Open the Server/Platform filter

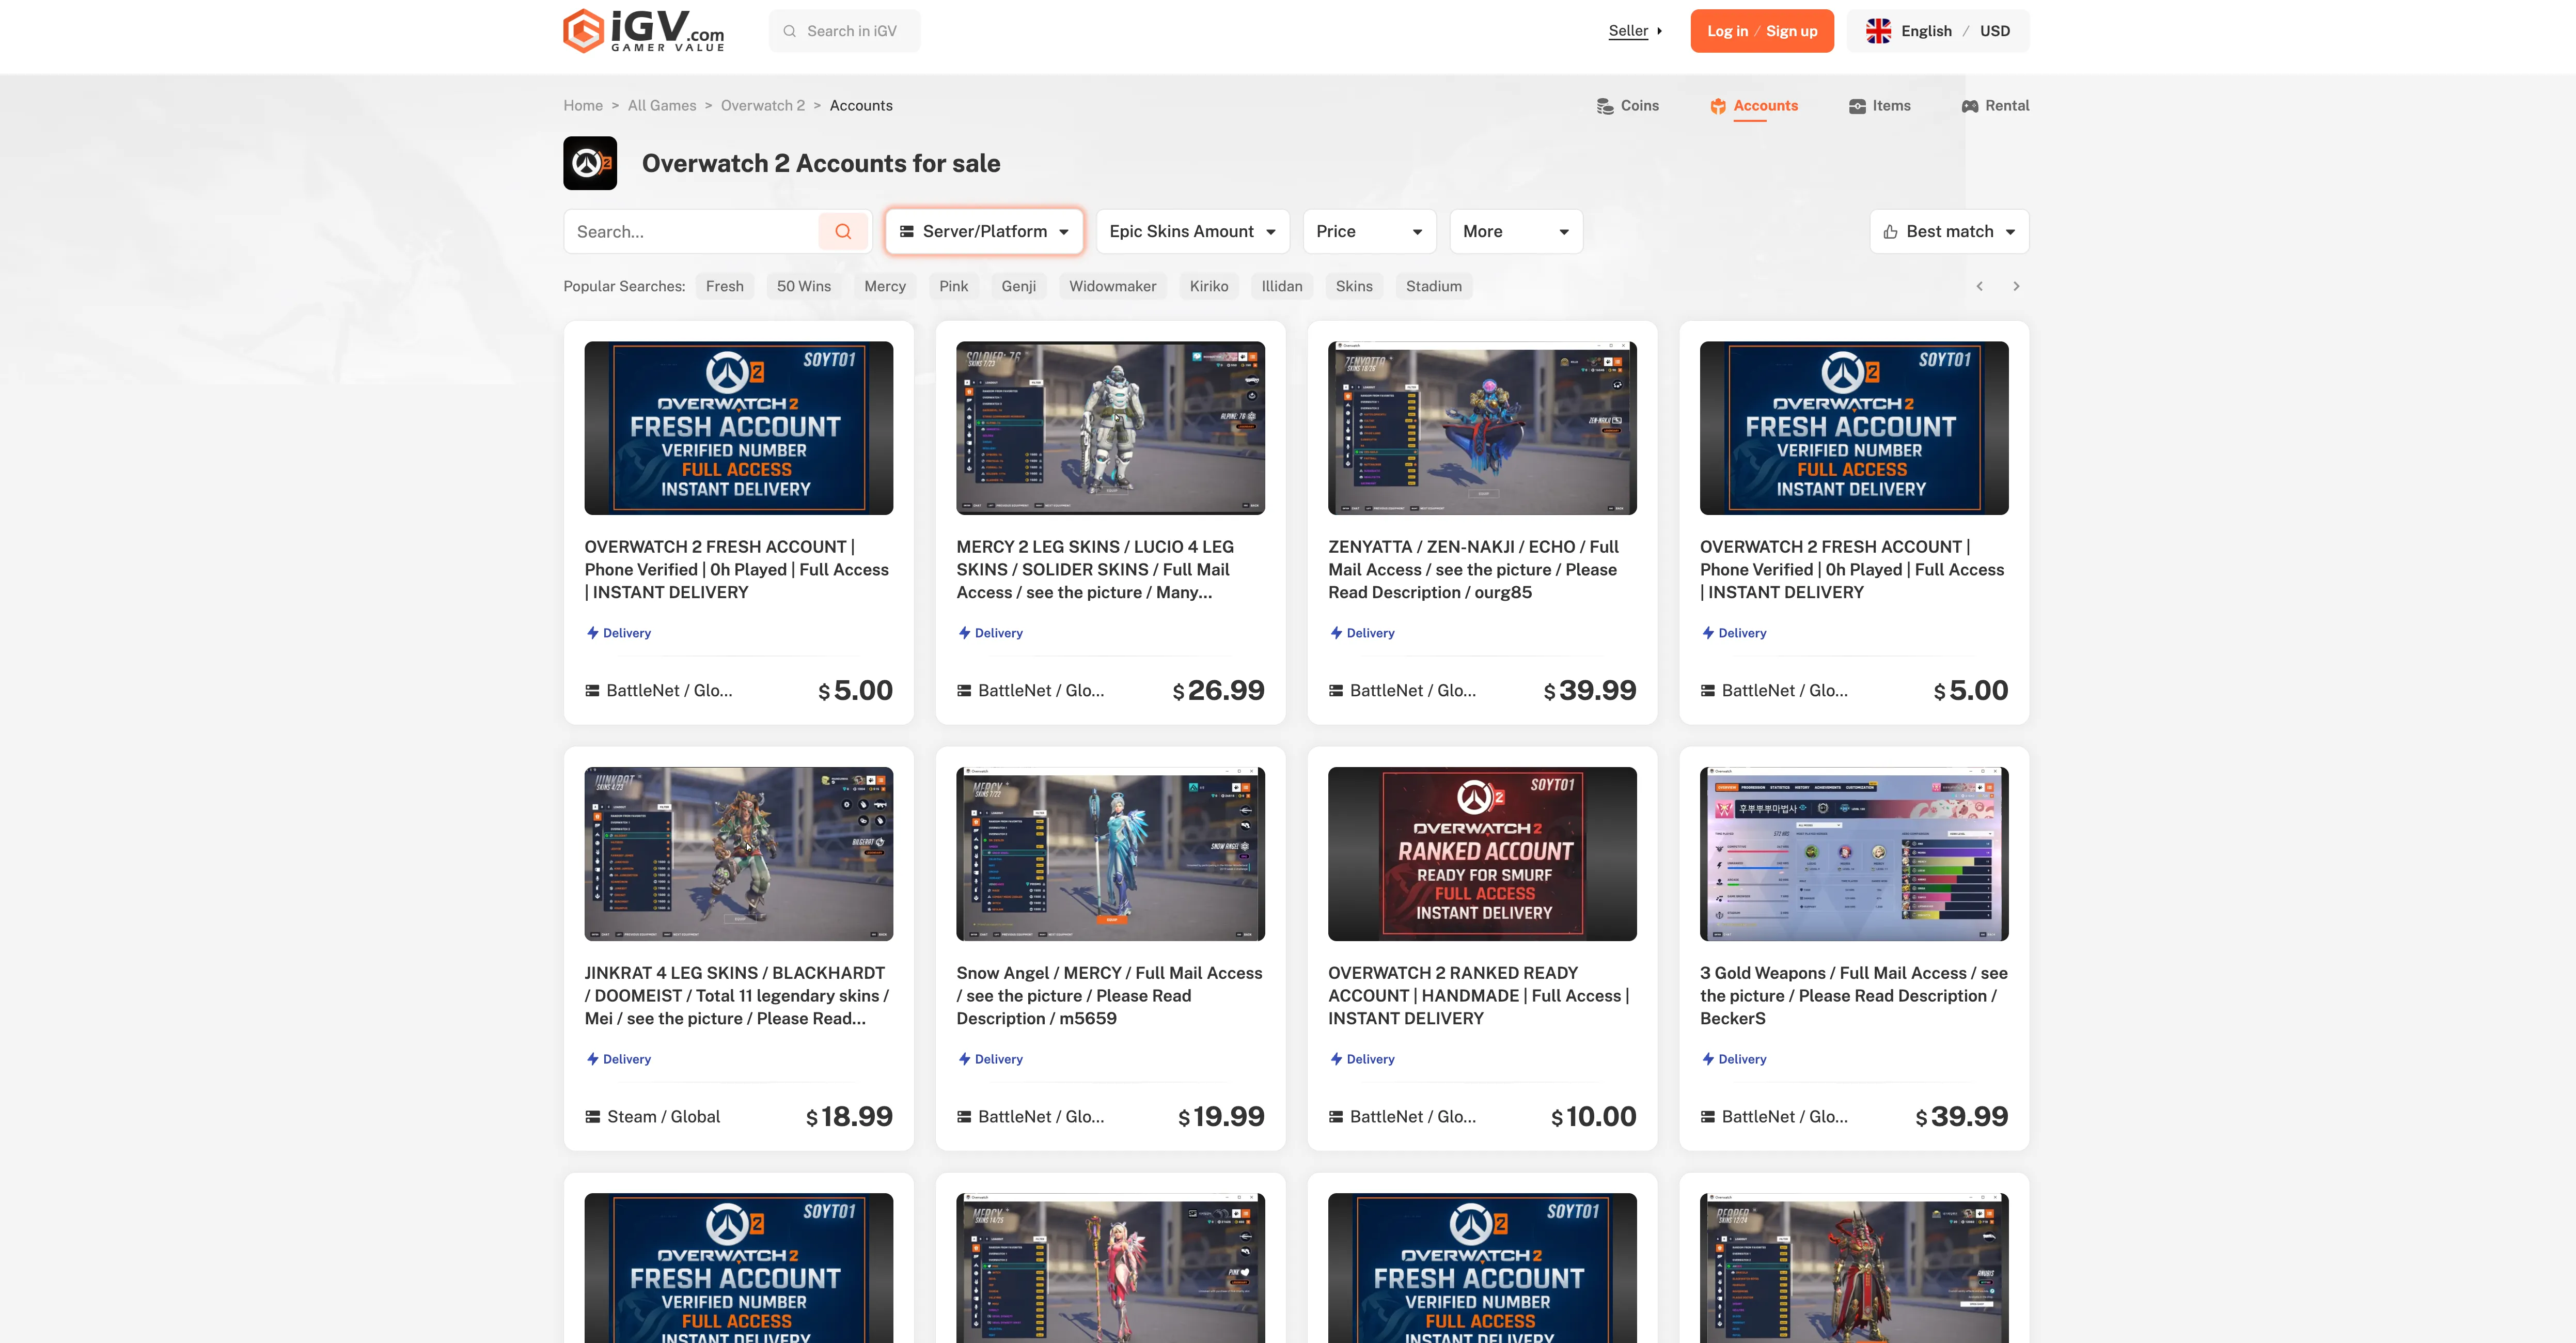983,231
